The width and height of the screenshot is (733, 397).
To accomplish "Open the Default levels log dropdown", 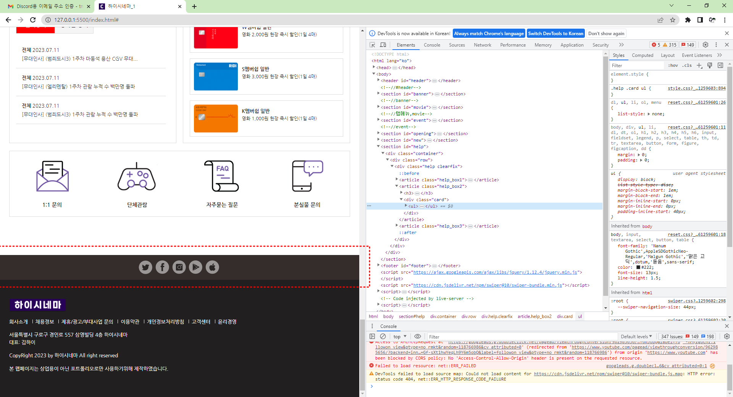I will click(x=636, y=336).
